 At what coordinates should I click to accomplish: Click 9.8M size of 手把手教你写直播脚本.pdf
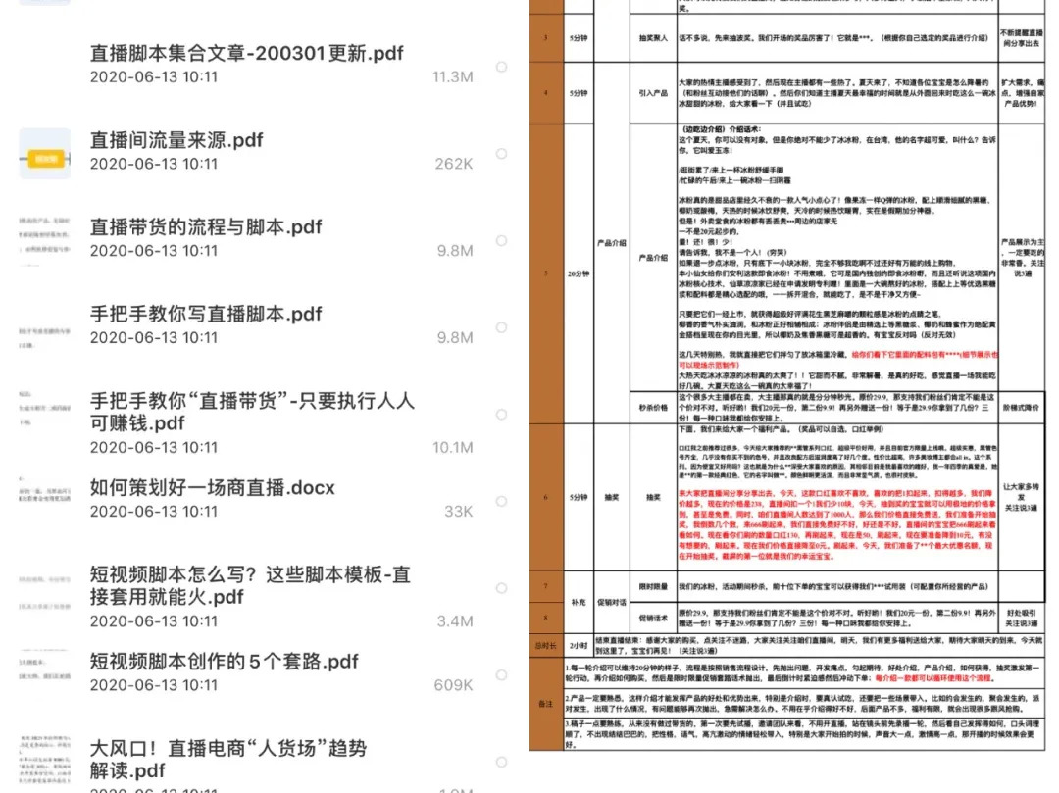[x=455, y=338]
